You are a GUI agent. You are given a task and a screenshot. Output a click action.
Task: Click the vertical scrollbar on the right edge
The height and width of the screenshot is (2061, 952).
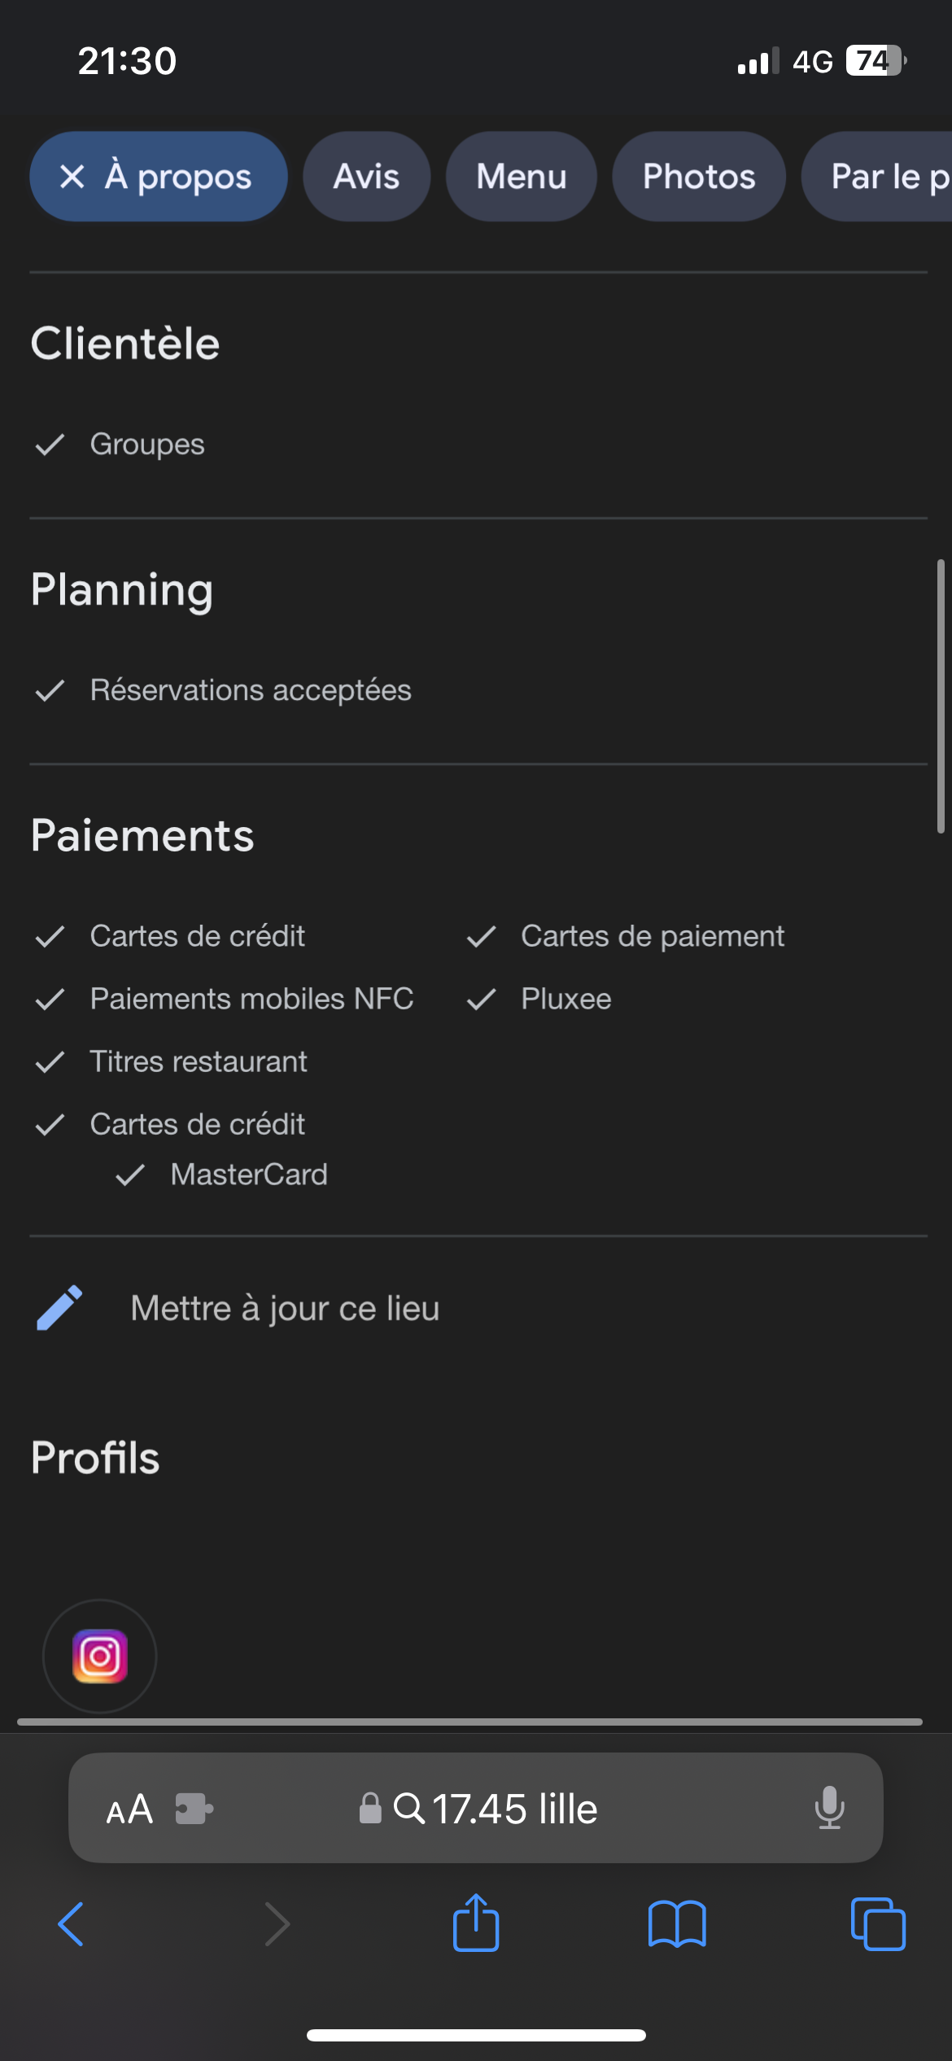(x=941, y=696)
